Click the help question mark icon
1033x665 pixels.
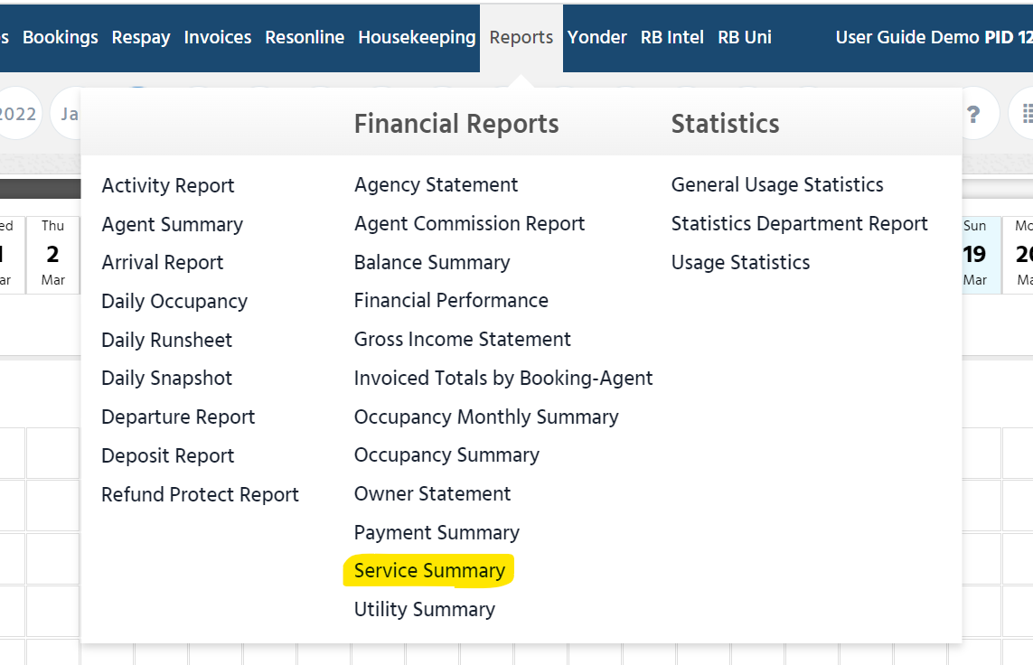click(973, 115)
